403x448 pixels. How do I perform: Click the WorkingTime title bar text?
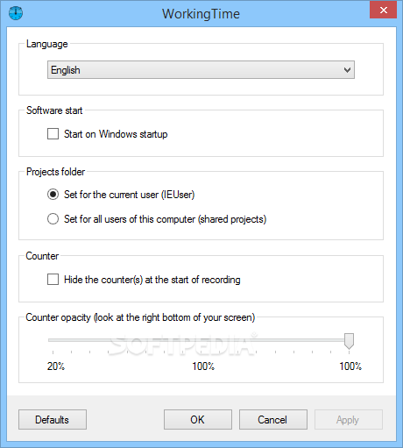click(201, 14)
